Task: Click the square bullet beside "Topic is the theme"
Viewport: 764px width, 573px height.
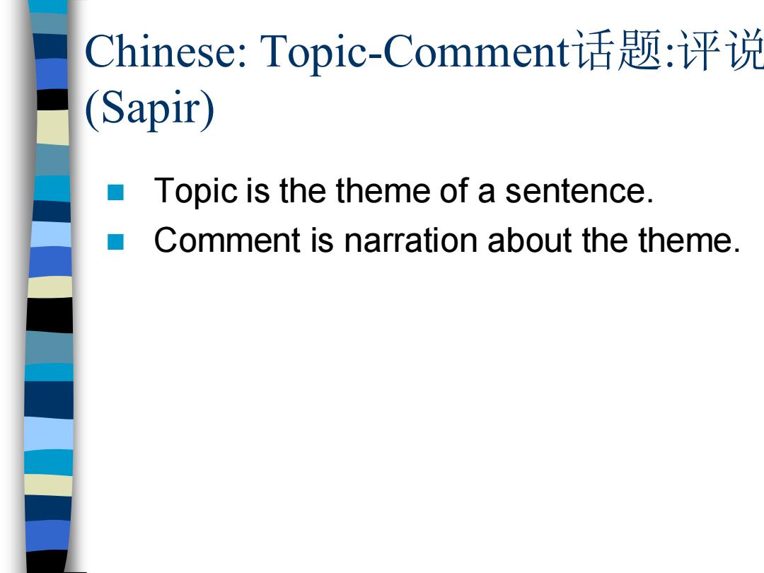Action: click(115, 192)
